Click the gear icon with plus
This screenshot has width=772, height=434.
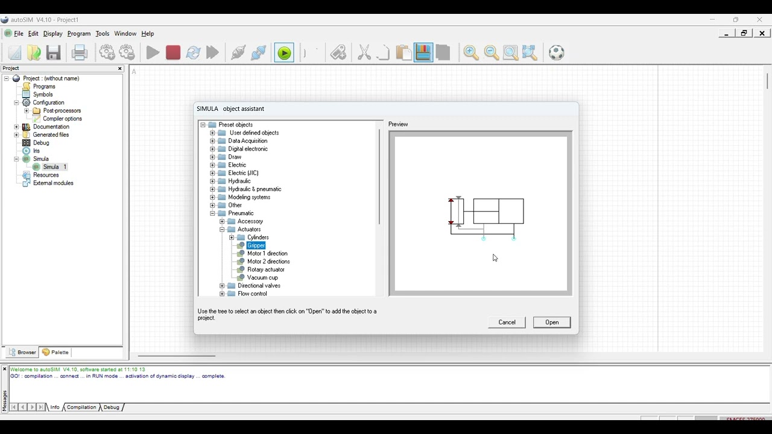point(107,53)
